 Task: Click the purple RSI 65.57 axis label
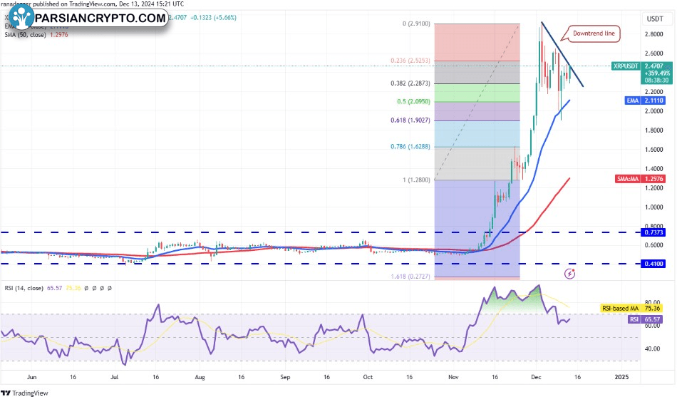(x=645, y=319)
